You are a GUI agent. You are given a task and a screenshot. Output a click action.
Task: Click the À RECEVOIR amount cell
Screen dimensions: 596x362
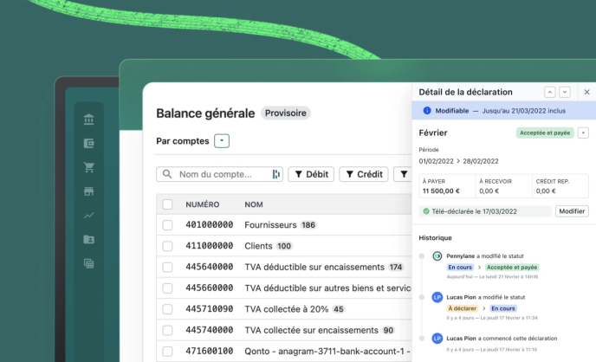[x=503, y=186]
